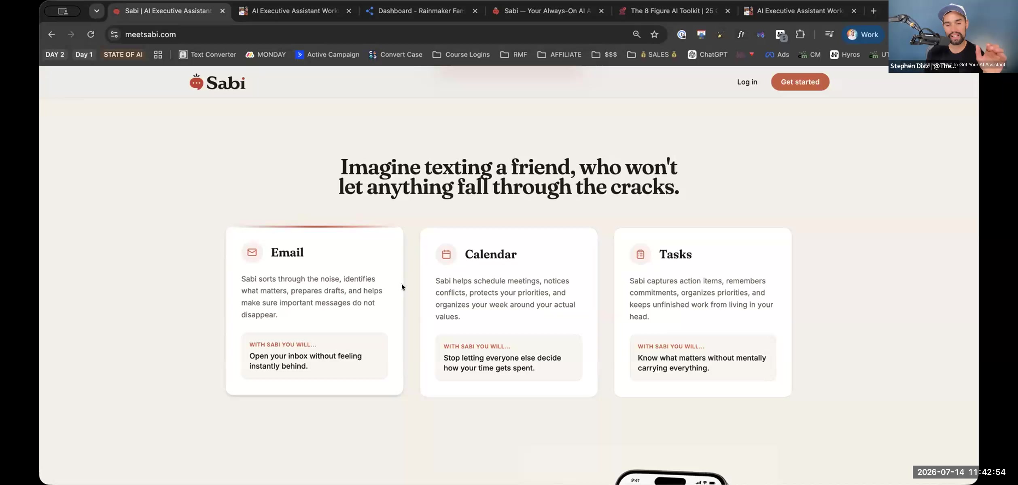Open site information icon beside the URL
This screenshot has height=485, width=1018.
click(x=114, y=34)
